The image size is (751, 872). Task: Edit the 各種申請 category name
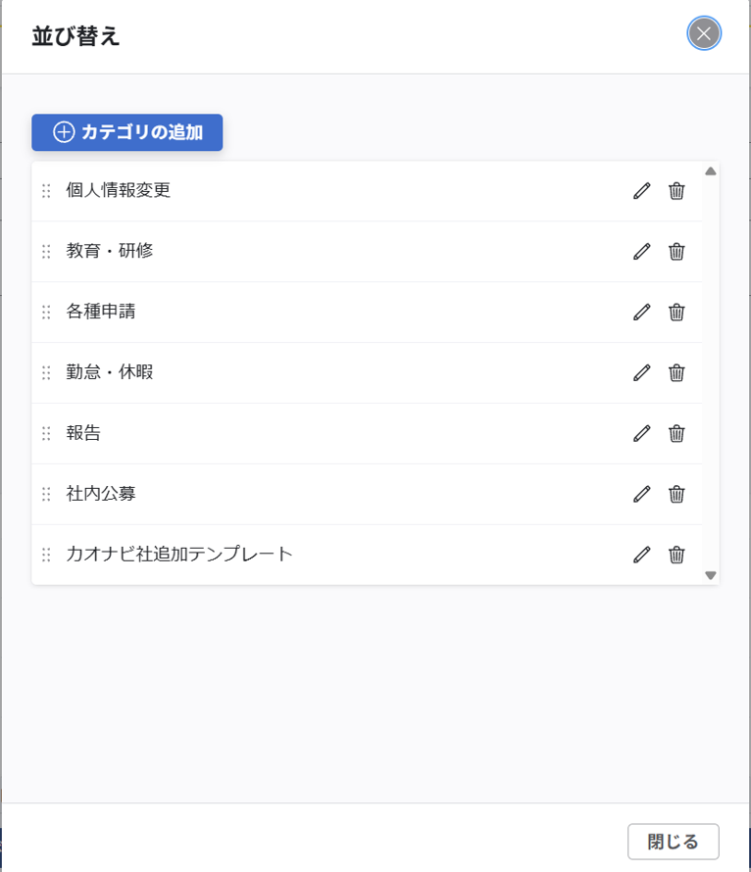coord(641,312)
